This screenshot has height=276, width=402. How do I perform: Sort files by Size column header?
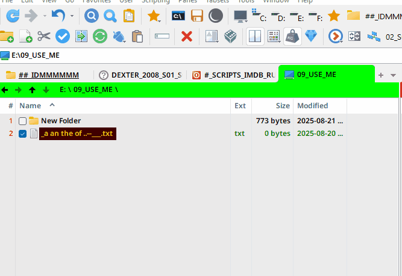(x=283, y=105)
